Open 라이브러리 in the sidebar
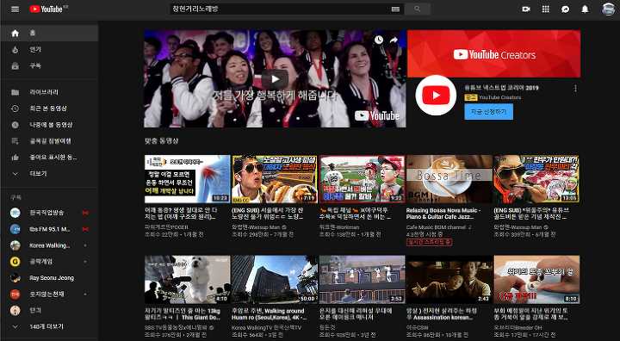The width and height of the screenshot is (620, 341). click(x=49, y=92)
